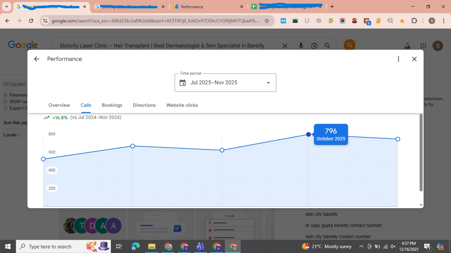Click the 796 October 2025 tooltip
Image resolution: width=451 pixels, height=253 pixels.
pyautogui.click(x=331, y=134)
